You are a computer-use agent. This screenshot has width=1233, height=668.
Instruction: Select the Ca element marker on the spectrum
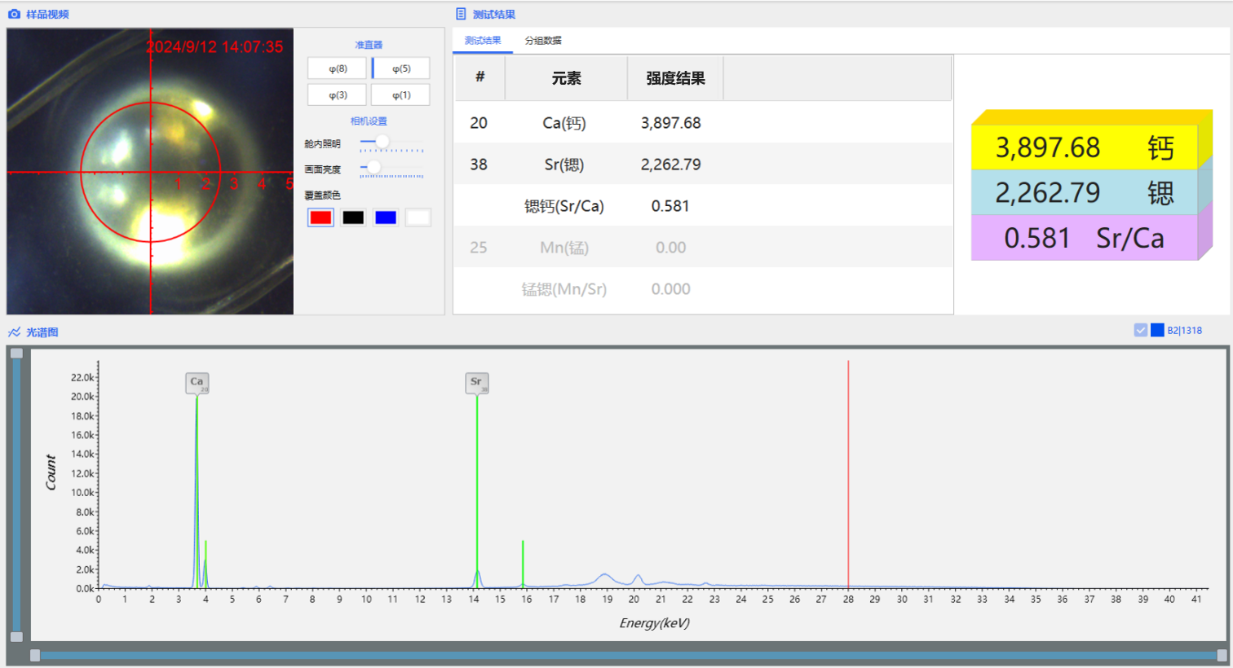(x=196, y=383)
